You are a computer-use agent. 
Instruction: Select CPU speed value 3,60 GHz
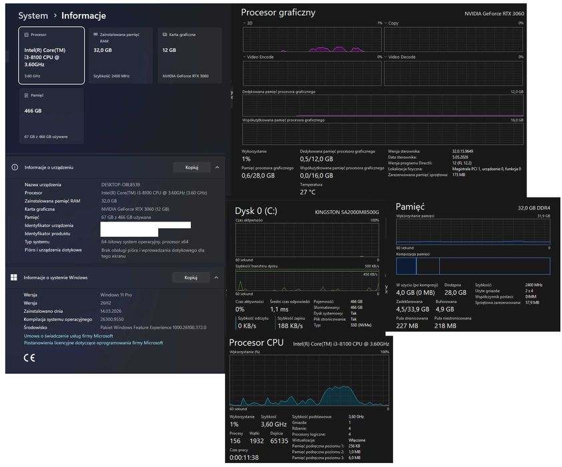274,424
